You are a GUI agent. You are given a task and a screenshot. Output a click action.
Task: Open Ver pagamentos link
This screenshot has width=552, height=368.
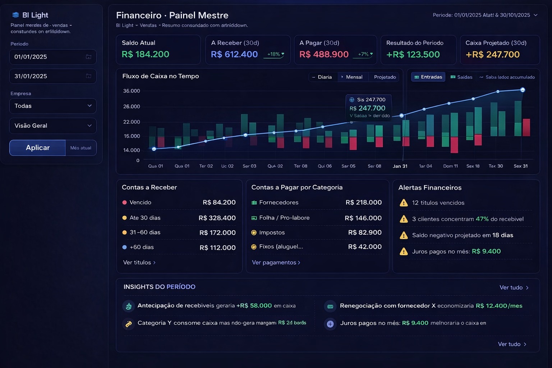(x=276, y=263)
